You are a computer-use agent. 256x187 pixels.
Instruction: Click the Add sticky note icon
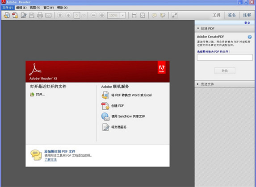coord(154,15)
